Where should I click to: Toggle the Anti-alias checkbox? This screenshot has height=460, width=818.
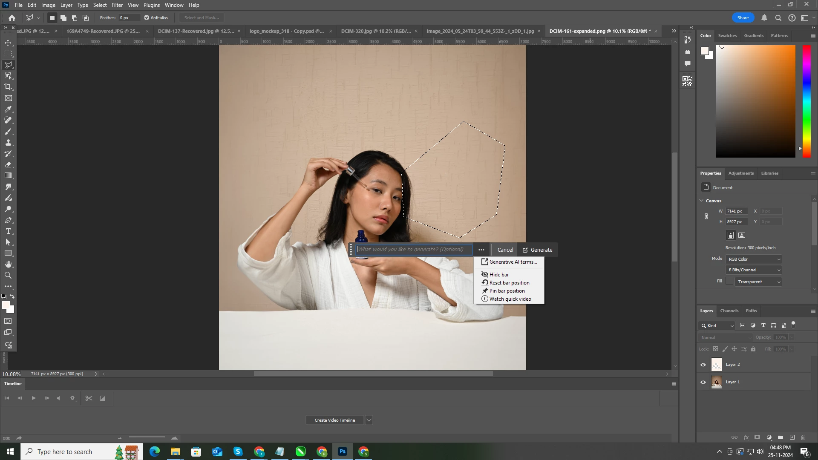click(147, 18)
